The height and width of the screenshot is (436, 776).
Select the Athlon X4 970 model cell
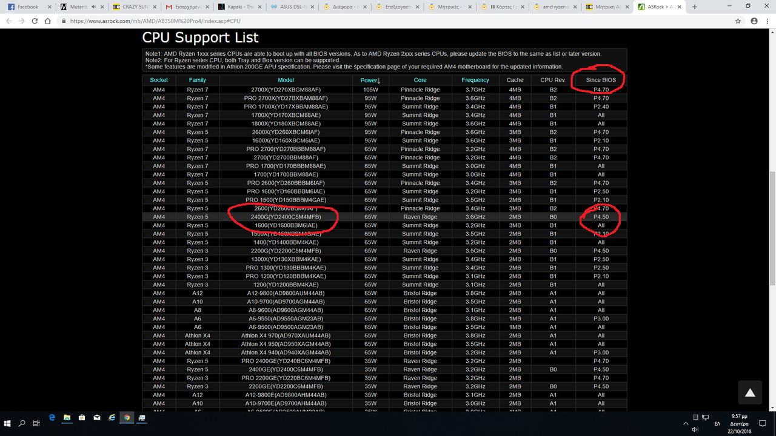286,335
